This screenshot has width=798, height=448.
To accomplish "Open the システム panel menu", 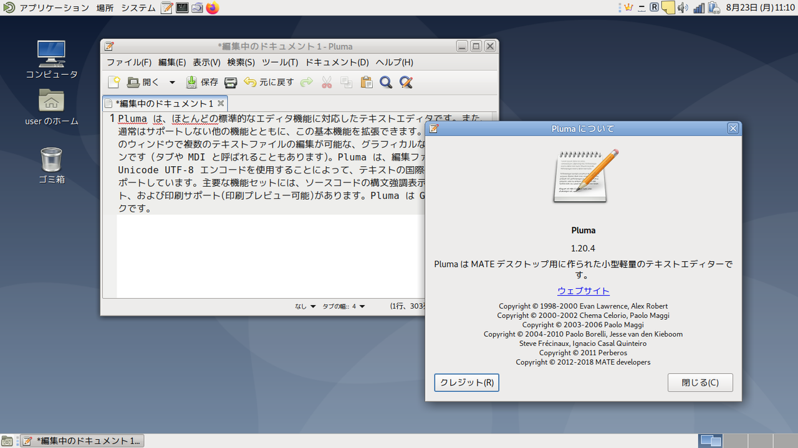I will pyautogui.click(x=138, y=8).
